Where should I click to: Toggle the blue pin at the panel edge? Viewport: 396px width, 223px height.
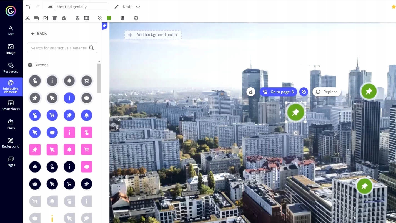(104, 26)
